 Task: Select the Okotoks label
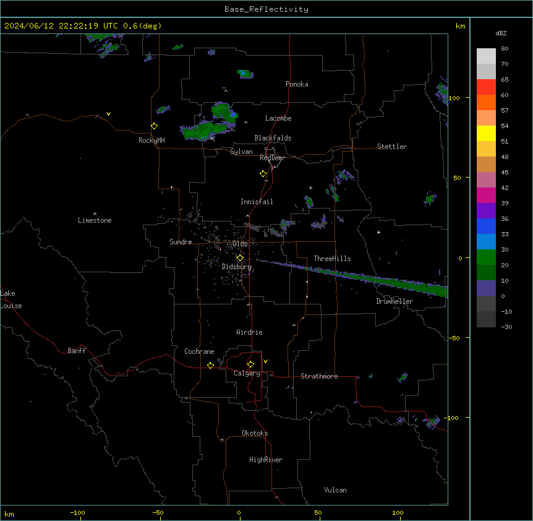click(x=255, y=433)
